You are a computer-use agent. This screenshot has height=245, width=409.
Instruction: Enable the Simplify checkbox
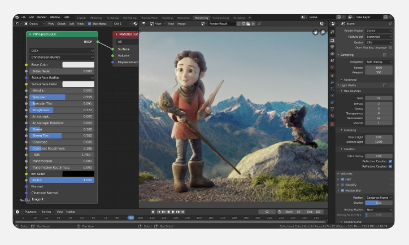click(x=342, y=185)
